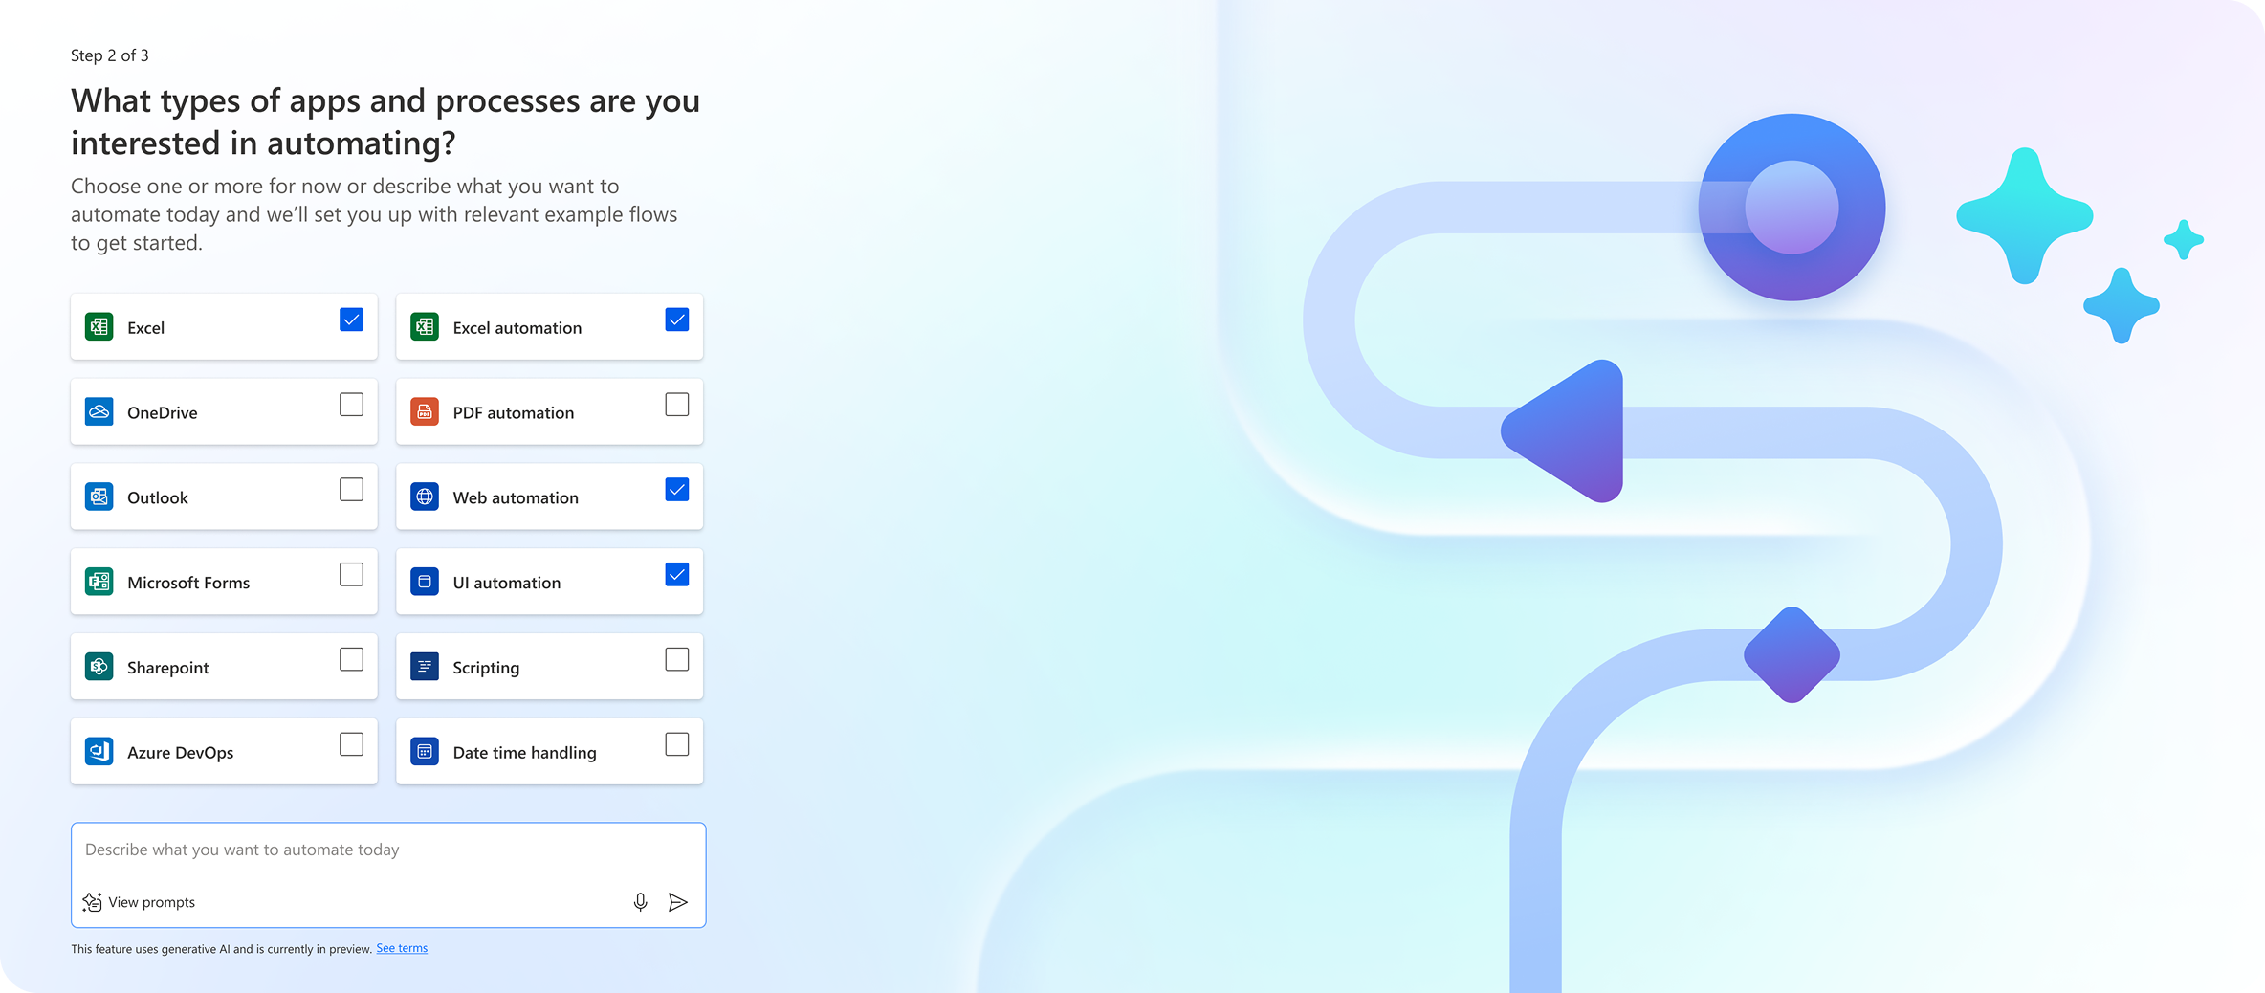Click the Excel app icon
Image resolution: width=2265 pixels, height=993 pixels.
[x=99, y=326]
